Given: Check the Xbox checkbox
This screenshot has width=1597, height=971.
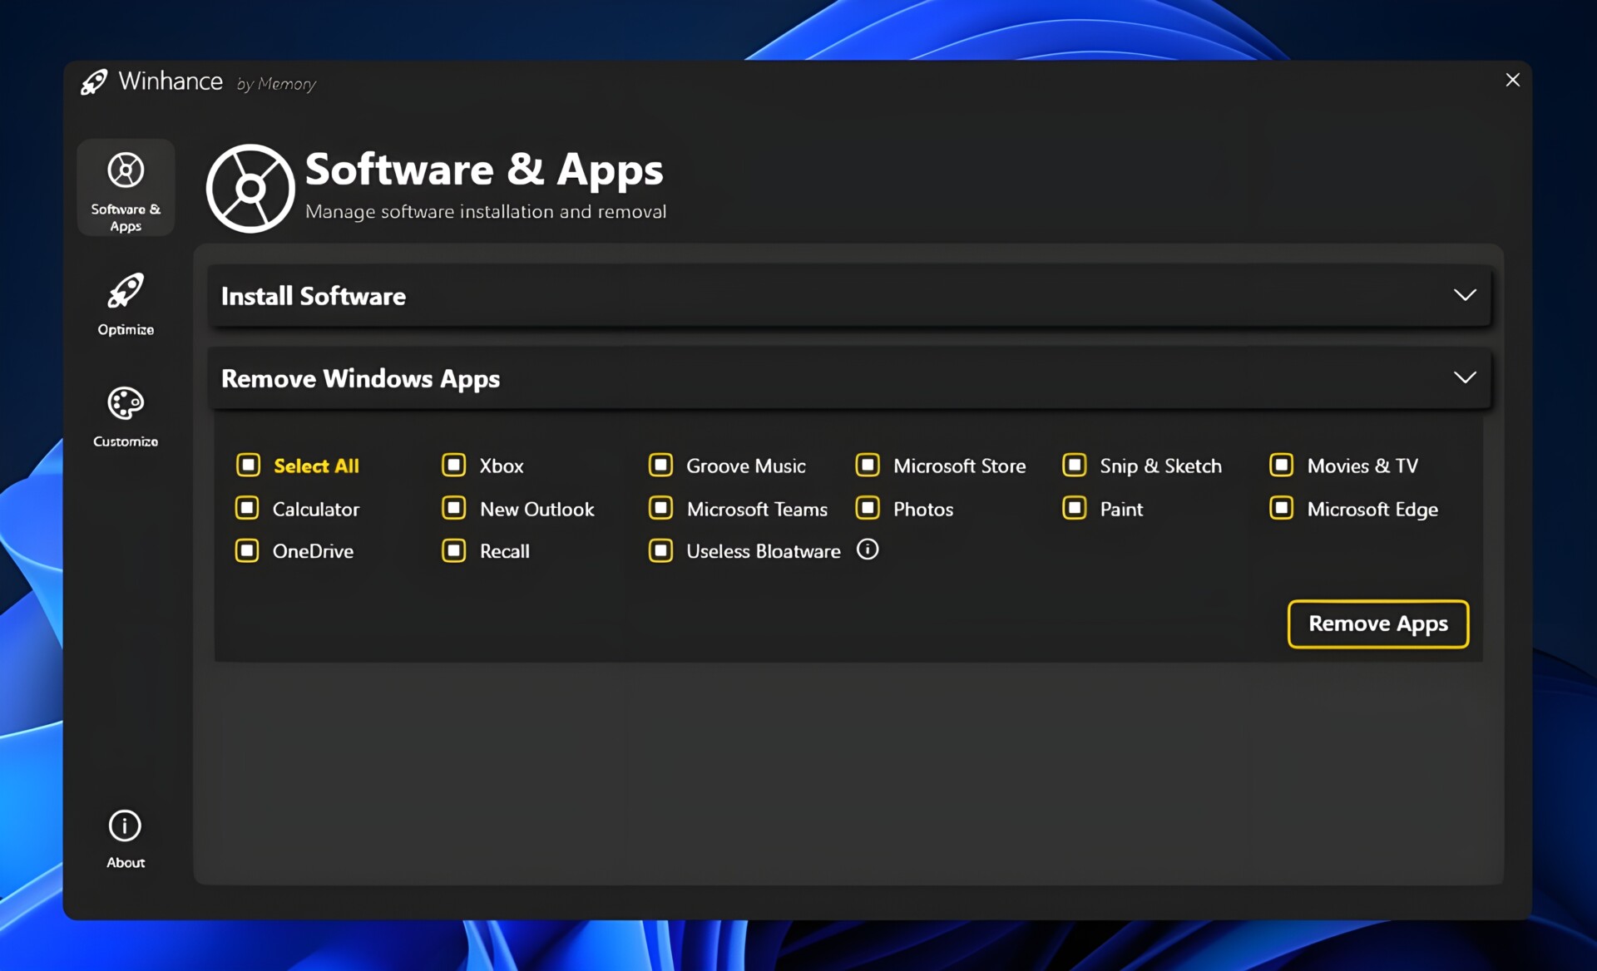Looking at the screenshot, I should point(454,465).
